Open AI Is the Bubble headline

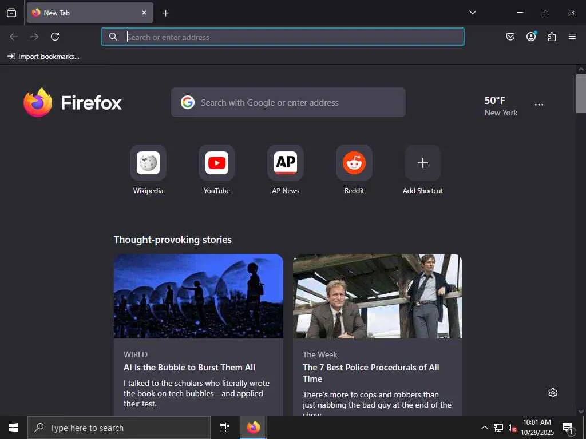(189, 368)
